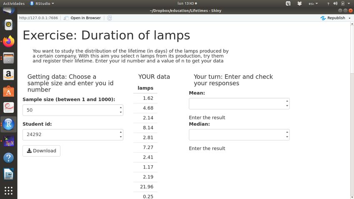Increase Mean value with up arrow
The height and width of the screenshot is (199, 354).
point(287,101)
